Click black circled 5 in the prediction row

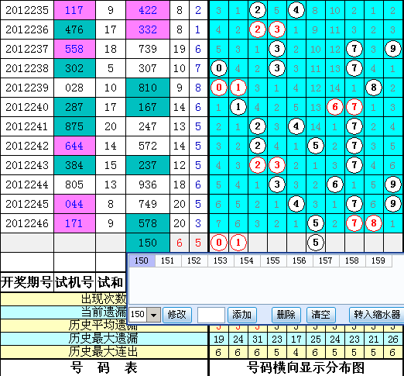click(316, 243)
